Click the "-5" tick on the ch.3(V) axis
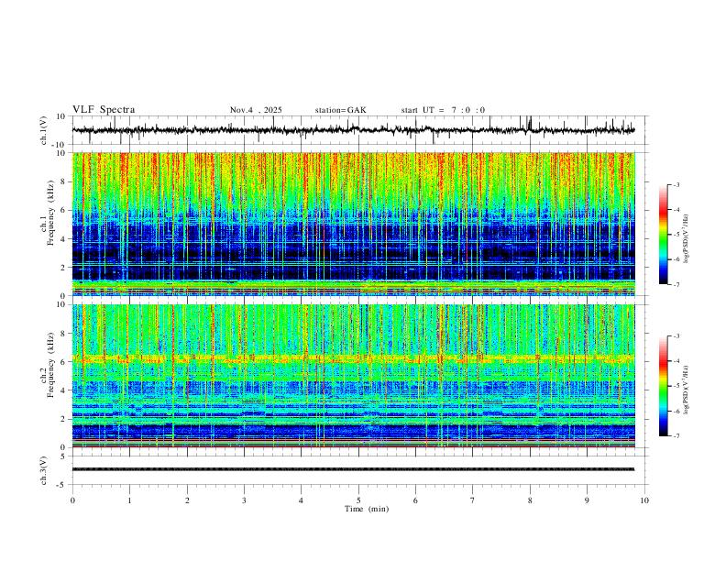This screenshot has width=726, height=561. [62, 485]
